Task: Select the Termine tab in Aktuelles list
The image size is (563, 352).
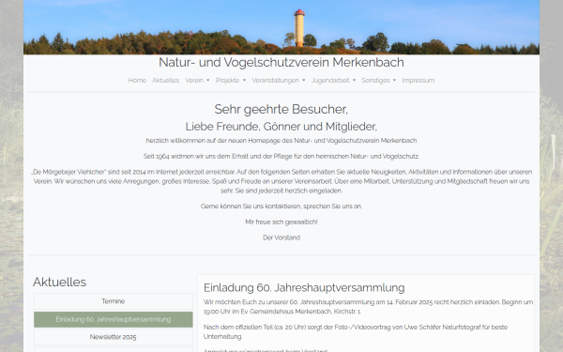Action: point(114,301)
